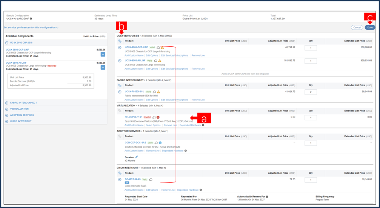This screenshot has width=380, height=208.
Task: Click info icon next to UCSX-AI-LARGEINF
Action: tap(31, 18)
